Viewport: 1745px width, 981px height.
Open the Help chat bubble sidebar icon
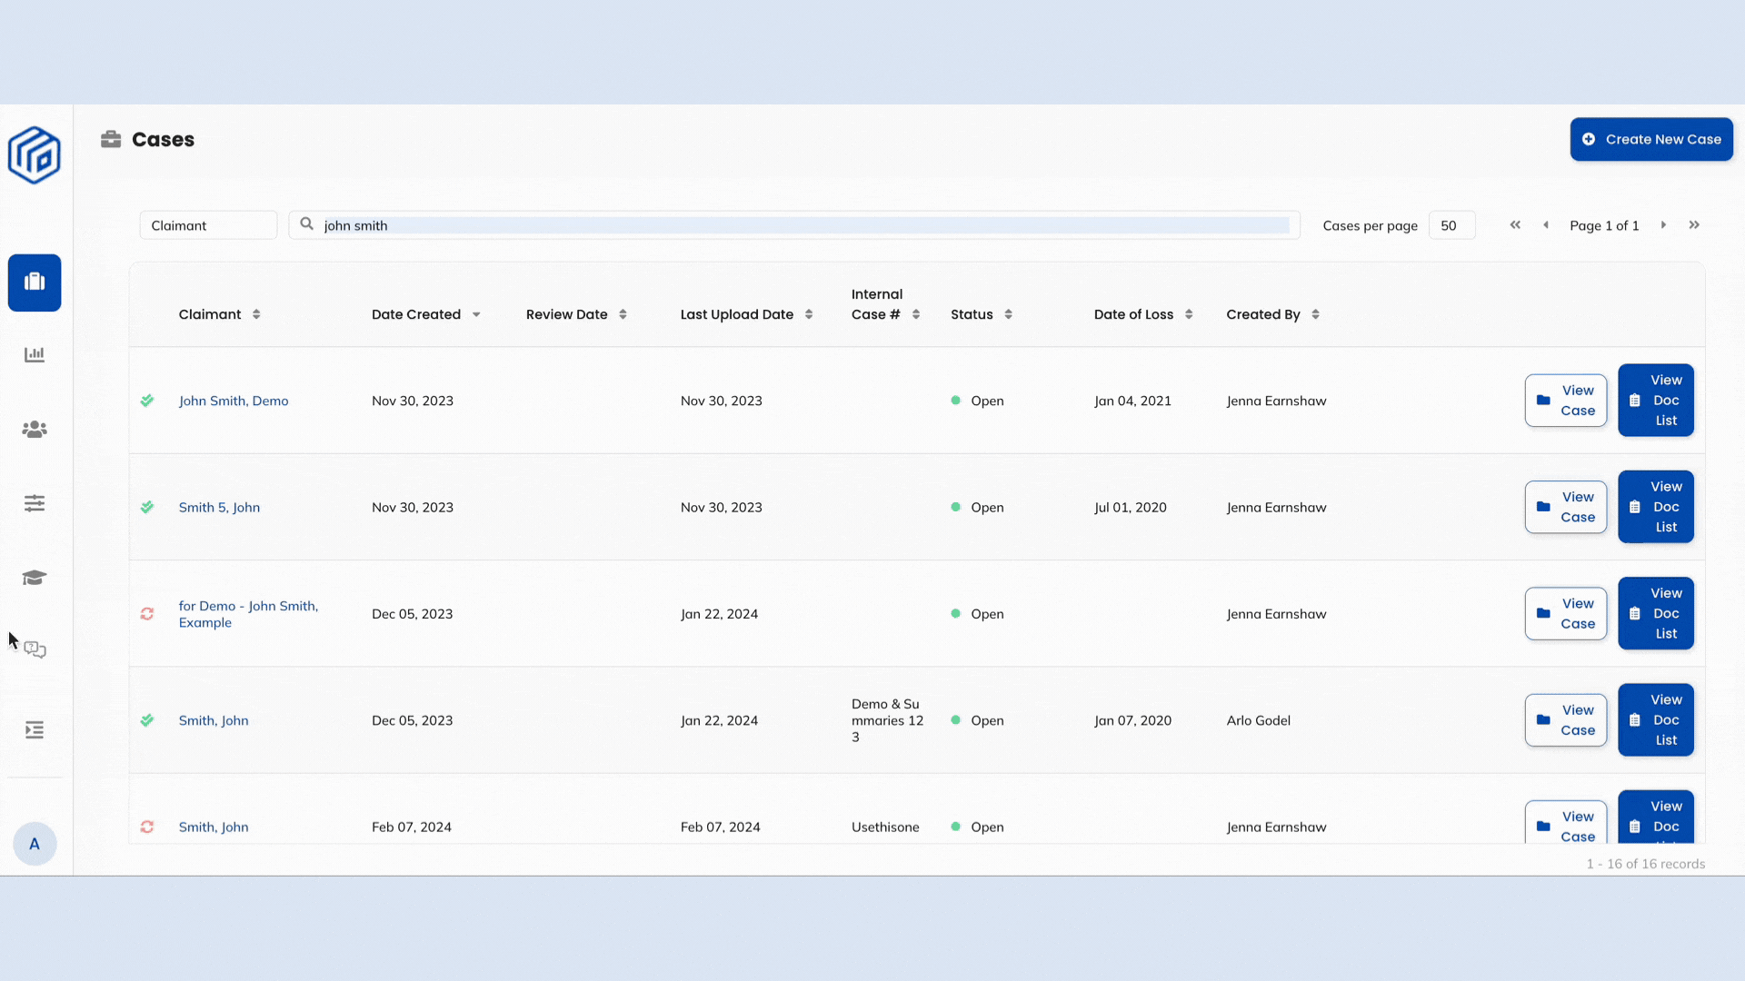(x=34, y=650)
